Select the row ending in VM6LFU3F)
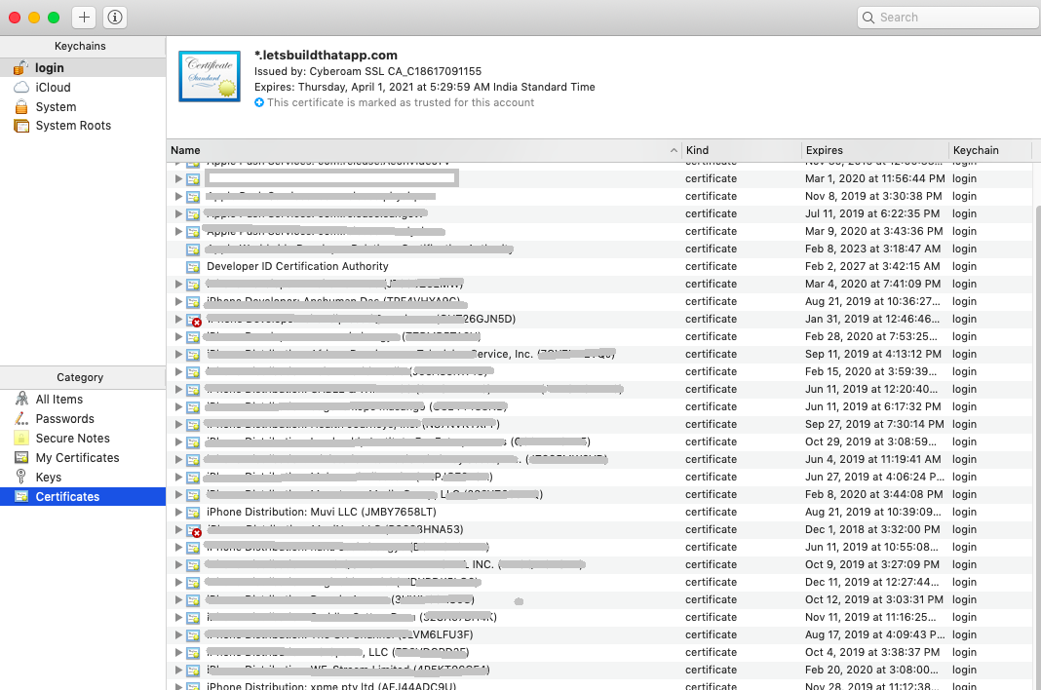1041x690 pixels. [598, 634]
